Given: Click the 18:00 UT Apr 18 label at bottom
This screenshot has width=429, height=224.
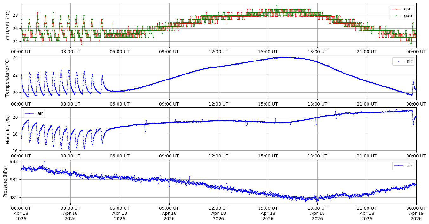Looking at the screenshot, I should pyautogui.click(x=317, y=213).
